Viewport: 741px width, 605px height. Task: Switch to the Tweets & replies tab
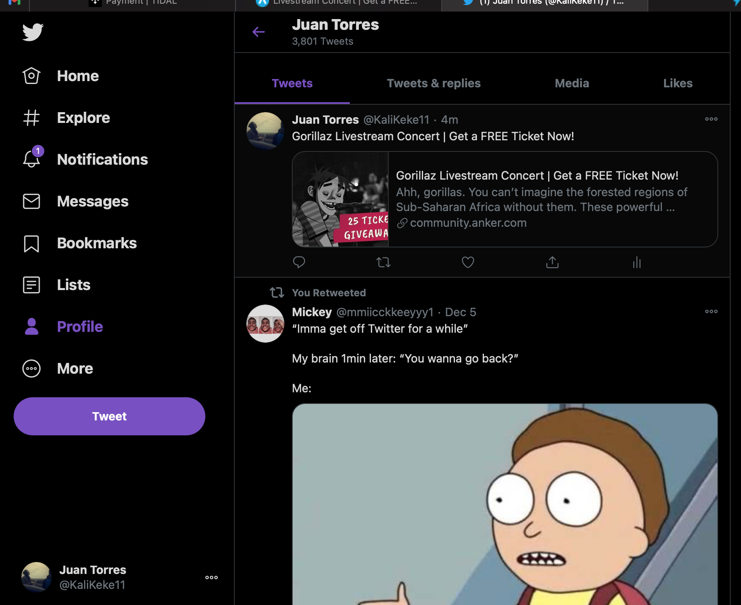[433, 83]
